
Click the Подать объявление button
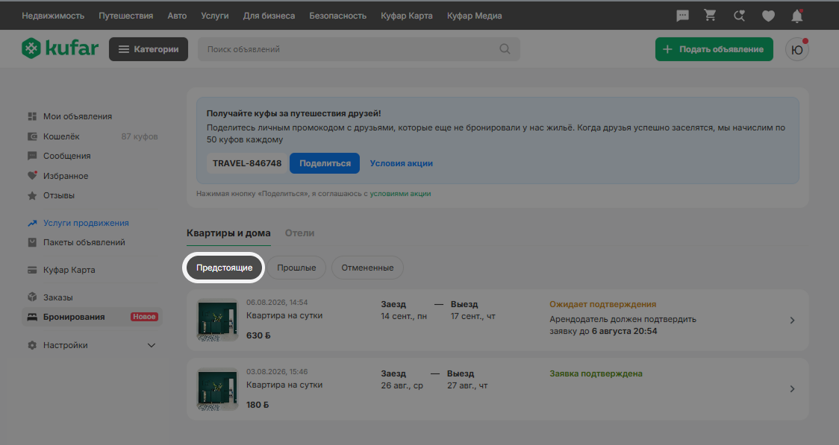point(714,49)
